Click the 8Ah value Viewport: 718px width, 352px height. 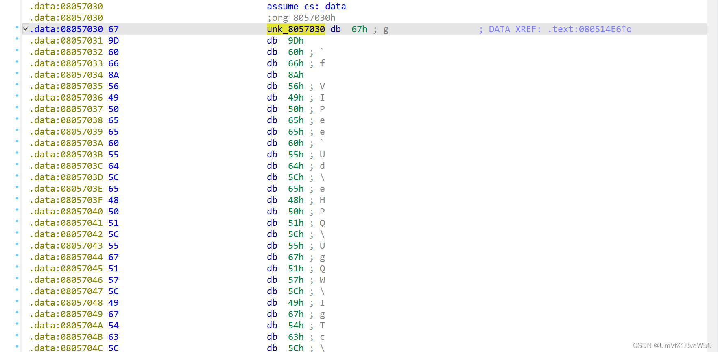[296, 74]
